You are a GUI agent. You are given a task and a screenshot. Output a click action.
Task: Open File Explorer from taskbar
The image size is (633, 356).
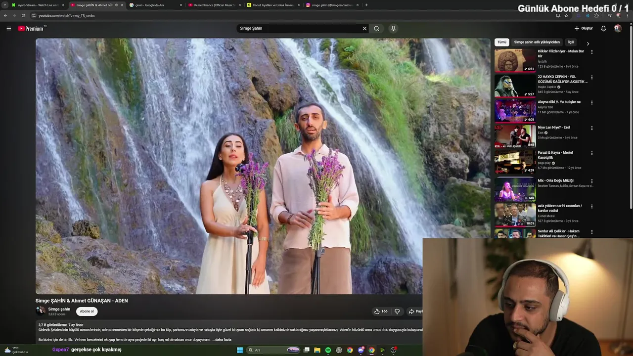(x=317, y=350)
